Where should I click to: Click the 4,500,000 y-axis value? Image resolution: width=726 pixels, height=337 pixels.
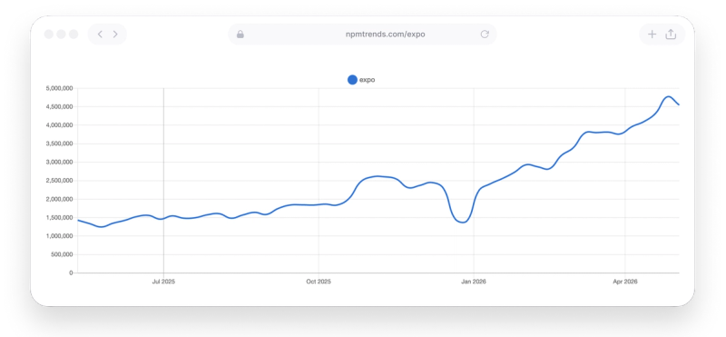click(59, 106)
